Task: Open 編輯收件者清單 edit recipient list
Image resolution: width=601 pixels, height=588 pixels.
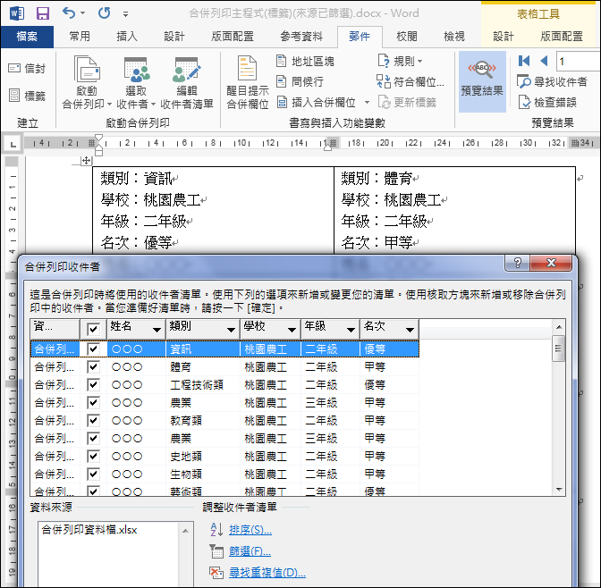Action: (187, 82)
